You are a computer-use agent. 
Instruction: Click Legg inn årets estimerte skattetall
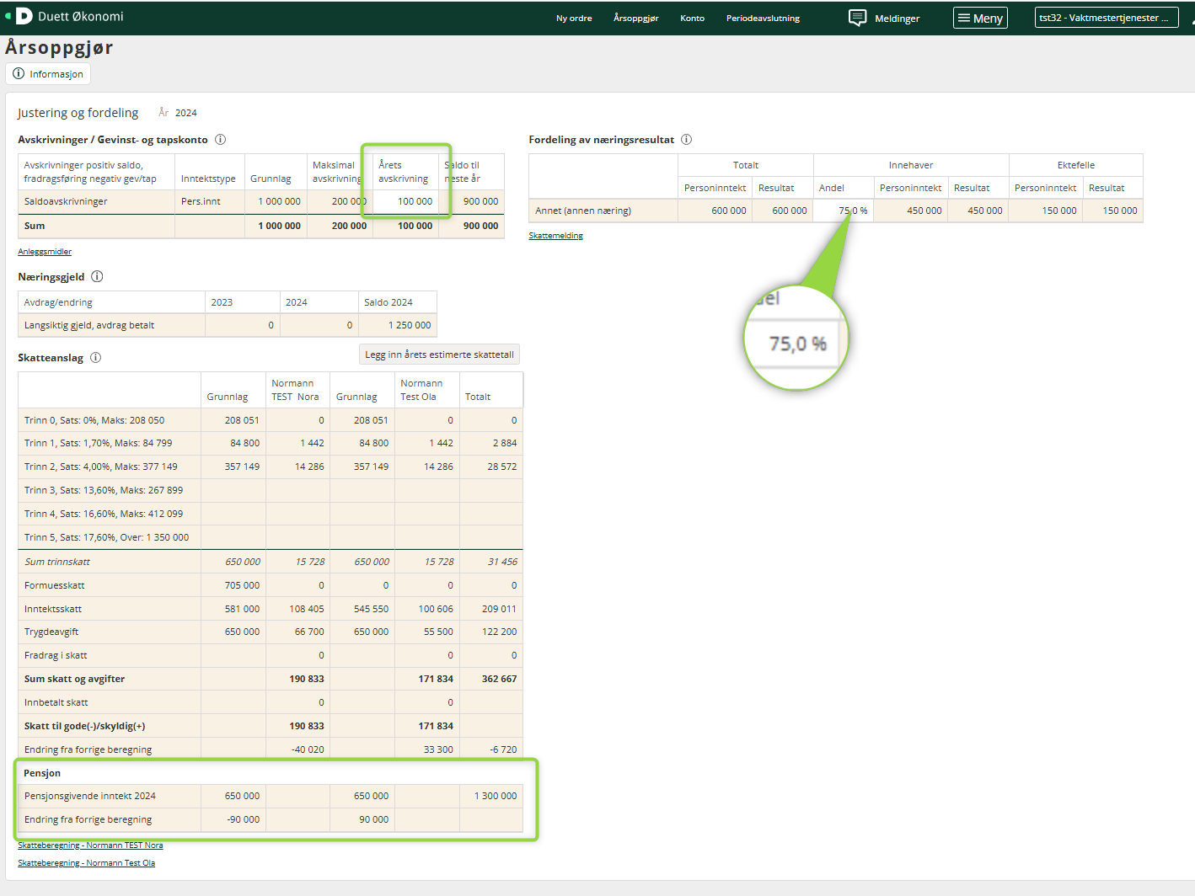[439, 355]
